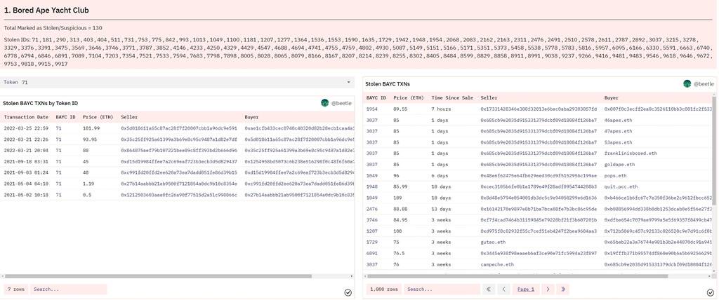Click BAYC ID 3746 cell
This screenshot has height=300, width=719.
coord(372,220)
